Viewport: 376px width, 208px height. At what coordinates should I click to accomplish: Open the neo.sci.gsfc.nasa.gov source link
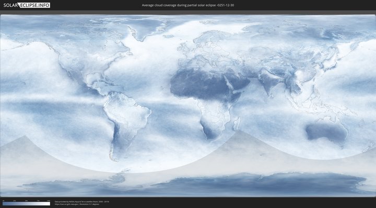tap(68, 204)
